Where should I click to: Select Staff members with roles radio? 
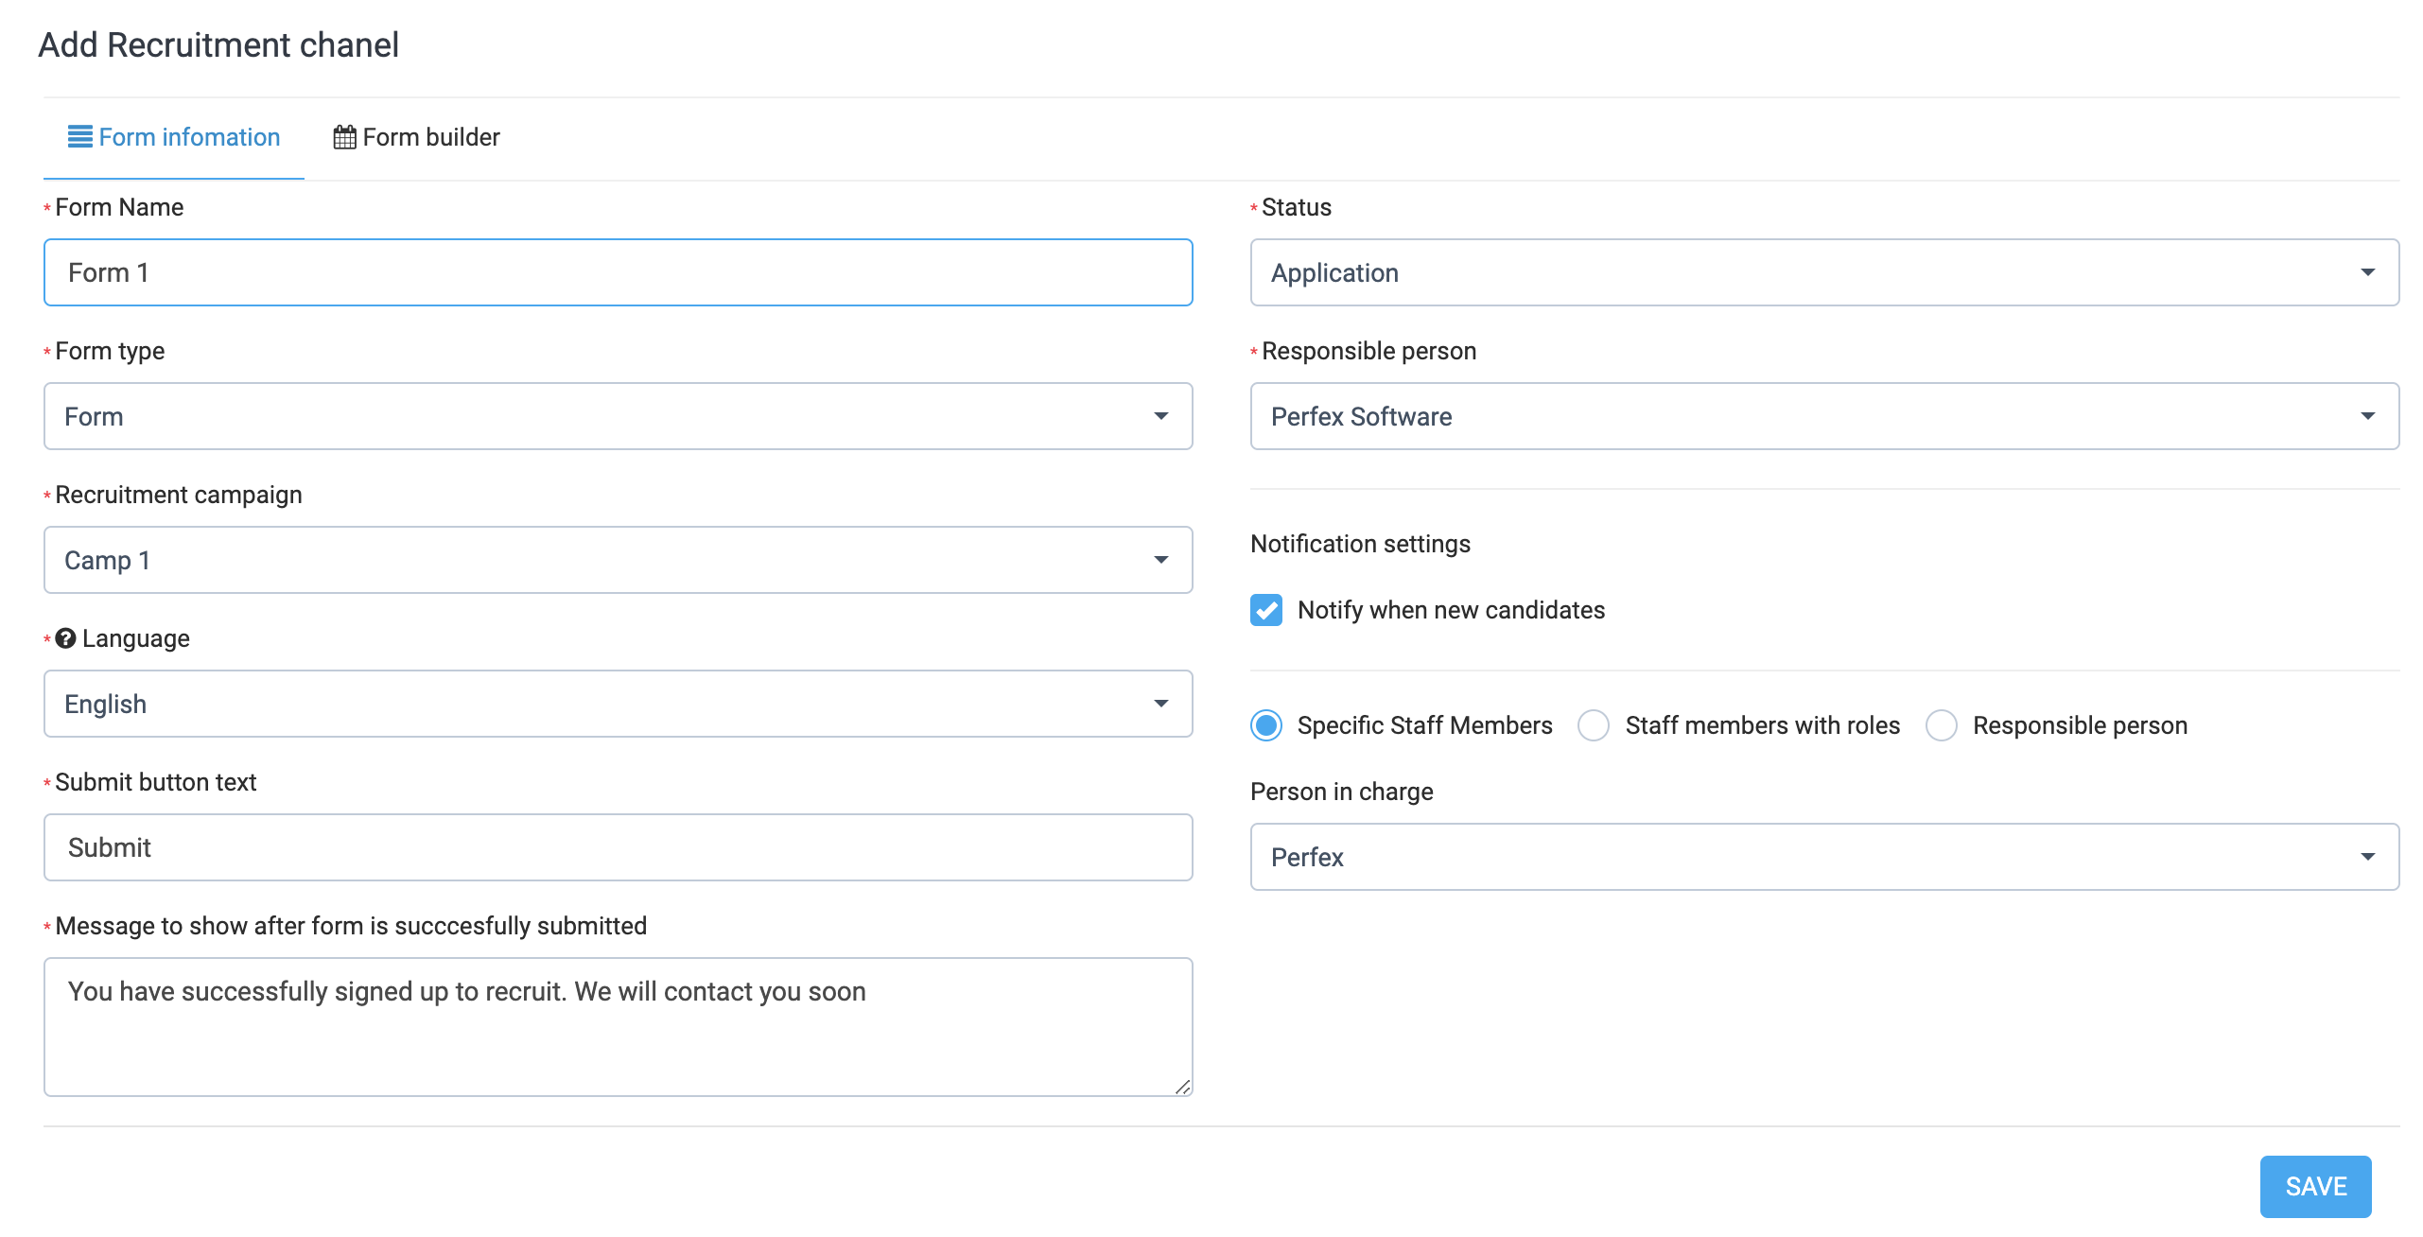click(x=1594, y=725)
